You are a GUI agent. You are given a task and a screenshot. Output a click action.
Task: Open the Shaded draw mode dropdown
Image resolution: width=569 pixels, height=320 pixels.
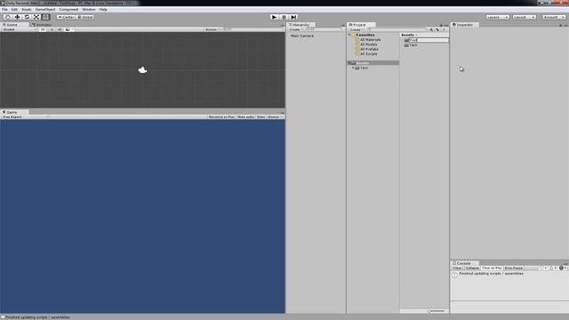(x=20, y=29)
